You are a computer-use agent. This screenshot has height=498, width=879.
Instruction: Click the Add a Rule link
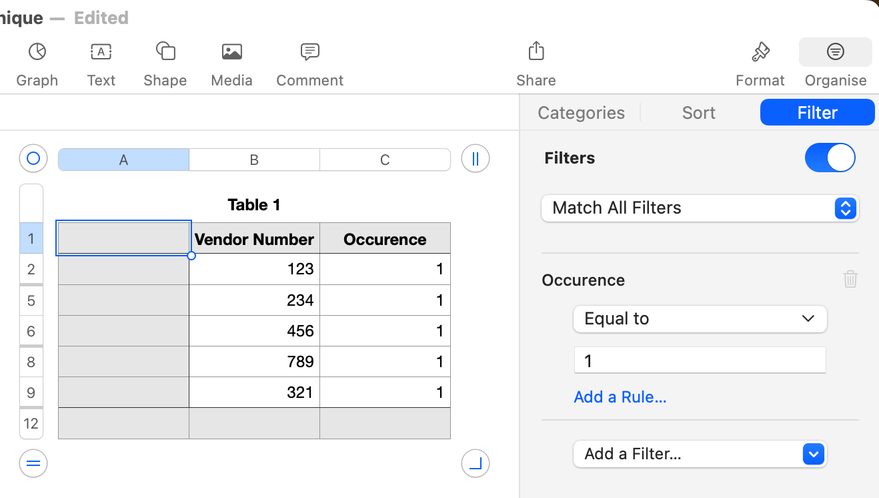(x=620, y=397)
